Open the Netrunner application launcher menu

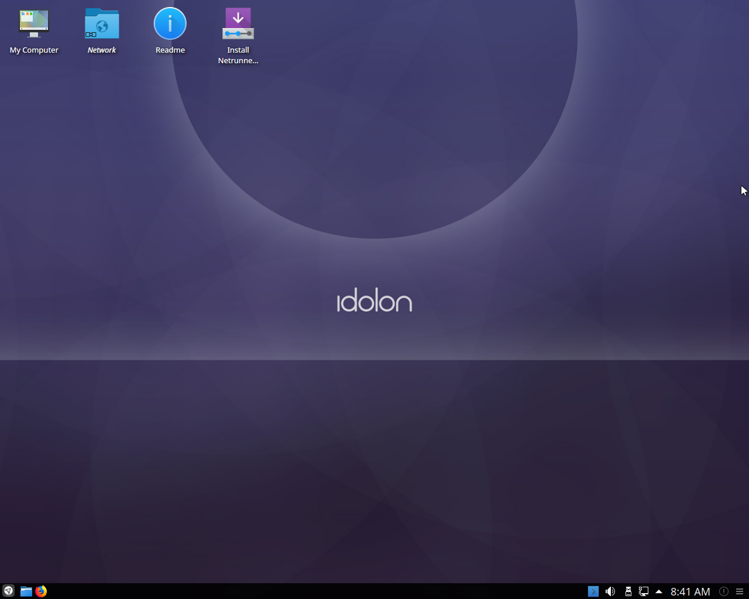click(x=8, y=591)
